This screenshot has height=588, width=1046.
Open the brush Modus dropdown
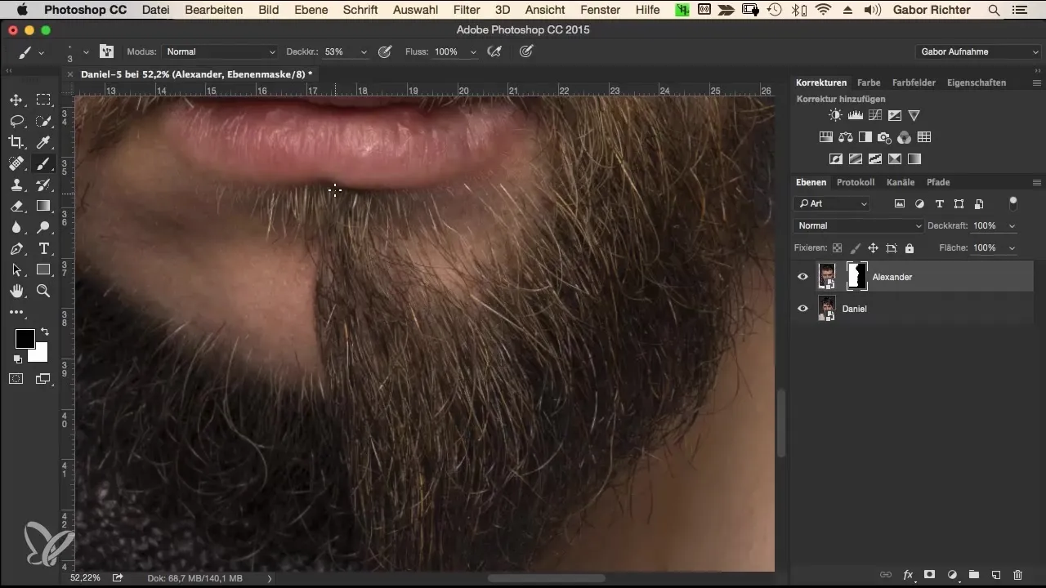coord(220,51)
